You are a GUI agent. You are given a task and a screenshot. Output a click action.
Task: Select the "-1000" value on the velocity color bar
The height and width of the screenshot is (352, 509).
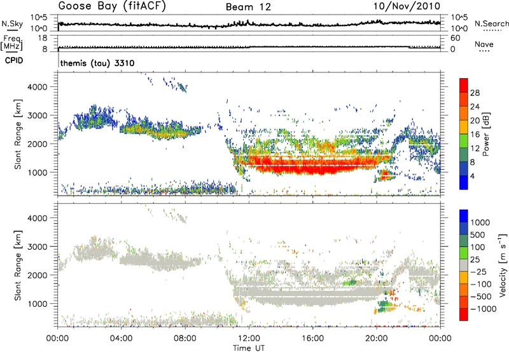484,309
